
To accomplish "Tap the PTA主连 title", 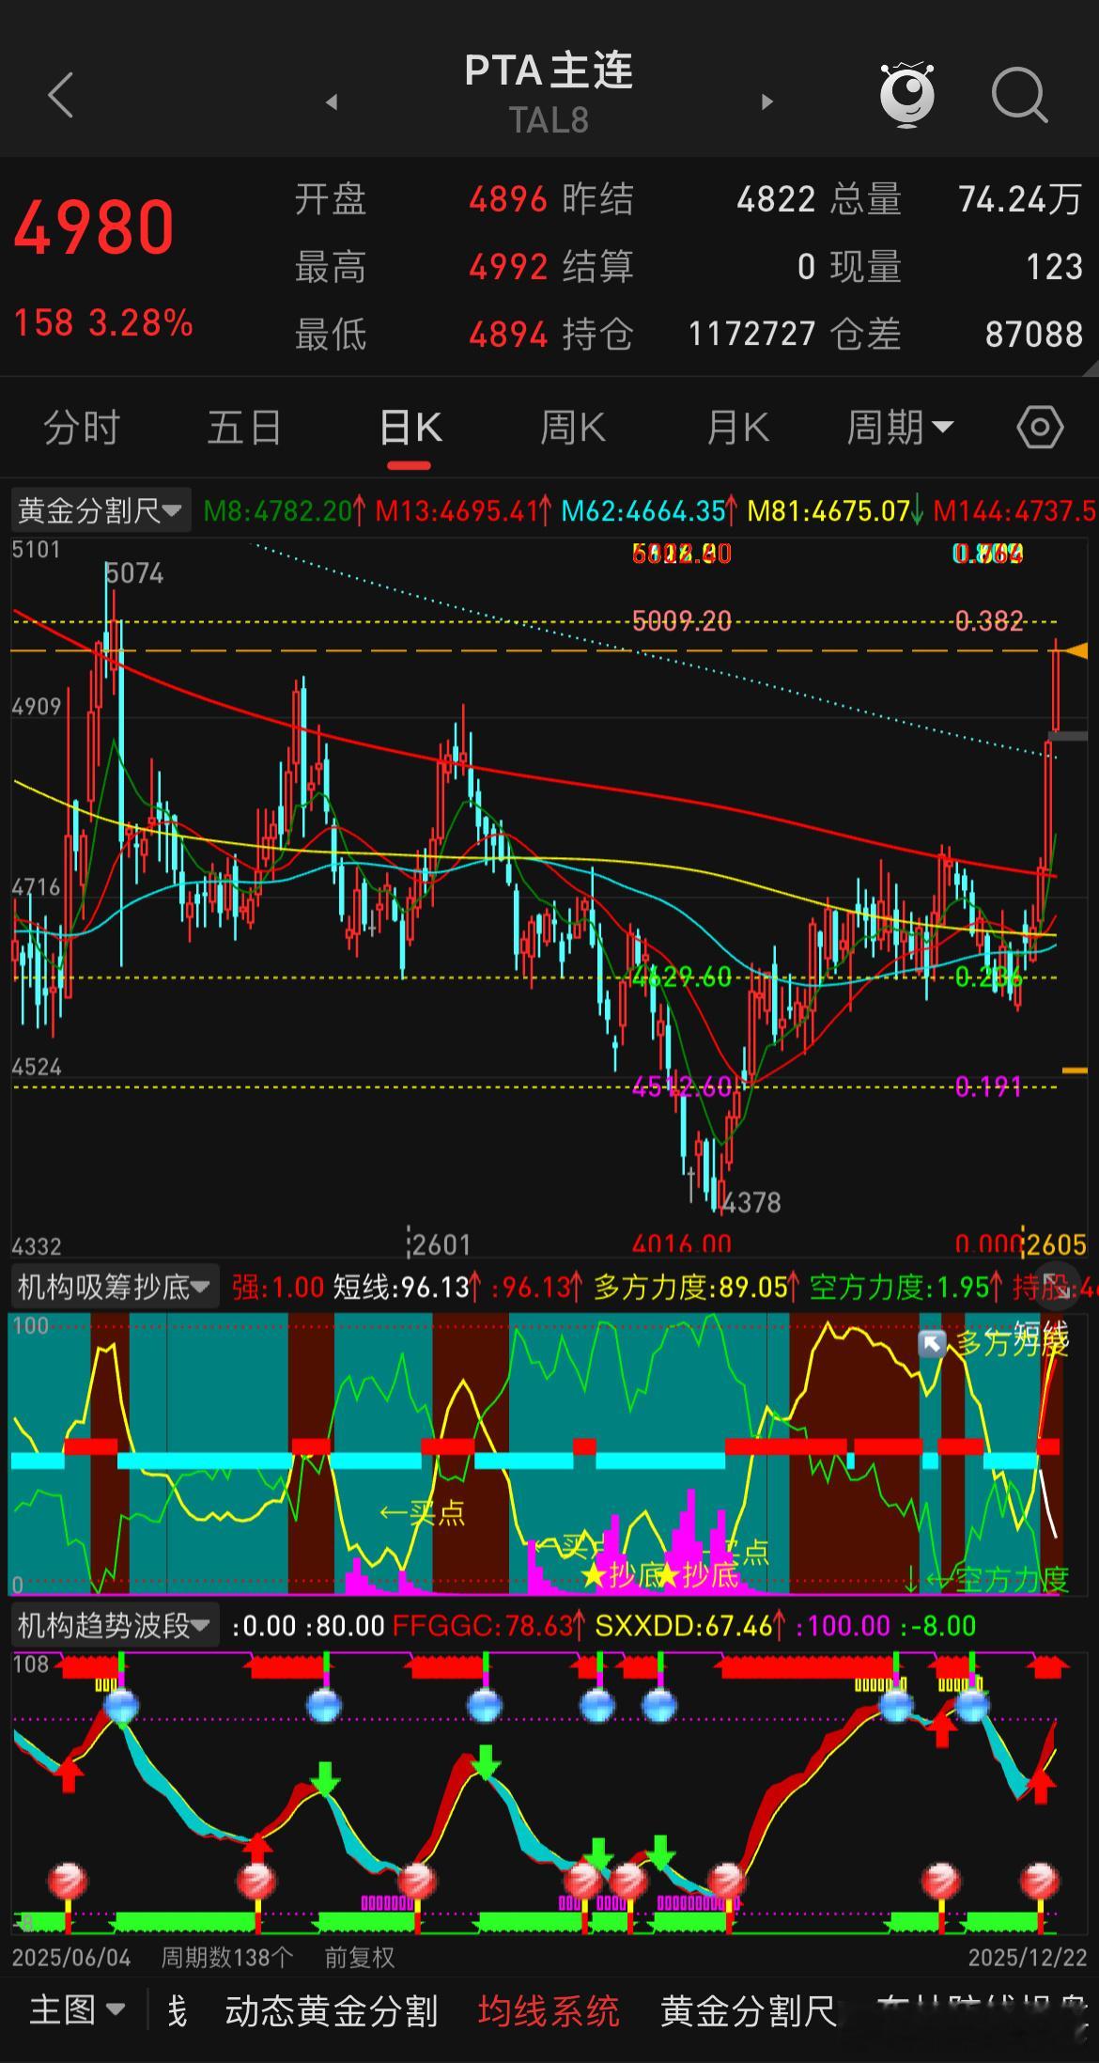I will 549,71.
